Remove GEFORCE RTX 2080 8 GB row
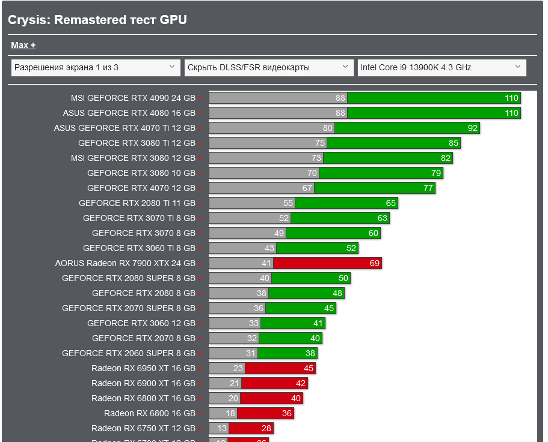The image size is (548, 442). click(200, 294)
